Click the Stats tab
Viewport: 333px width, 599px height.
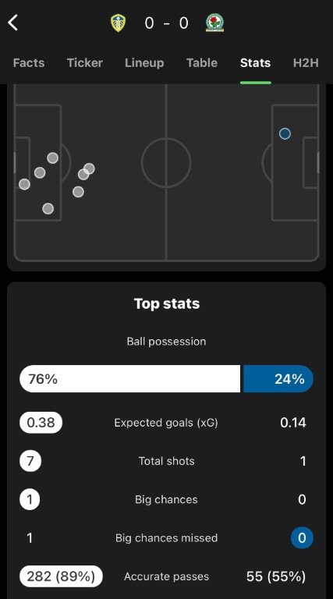click(256, 62)
